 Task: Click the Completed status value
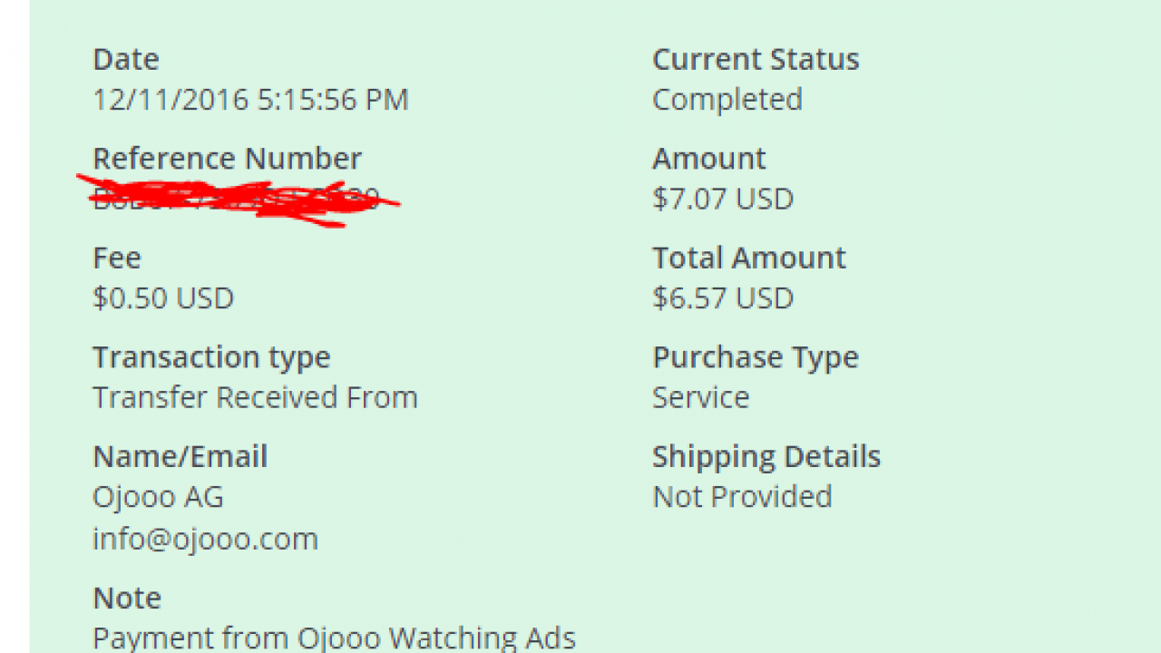tap(727, 99)
